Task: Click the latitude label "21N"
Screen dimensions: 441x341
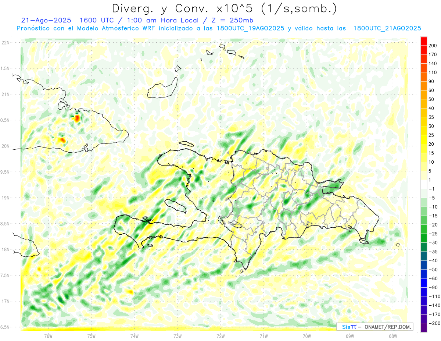Action: 6,95
